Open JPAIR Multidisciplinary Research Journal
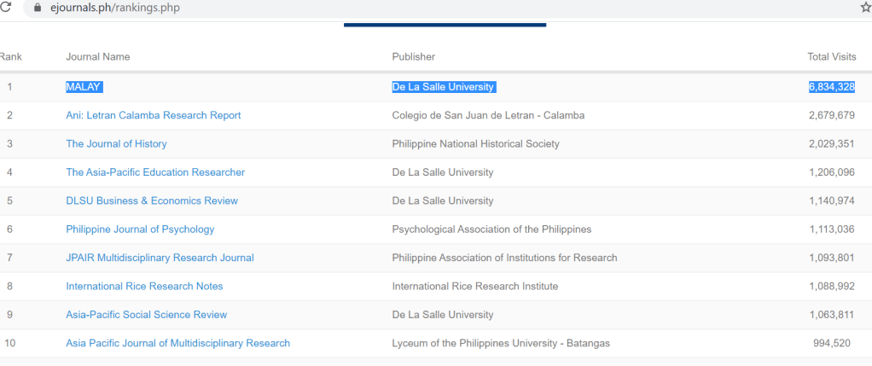This screenshot has width=872, height=366. [160, 258]
